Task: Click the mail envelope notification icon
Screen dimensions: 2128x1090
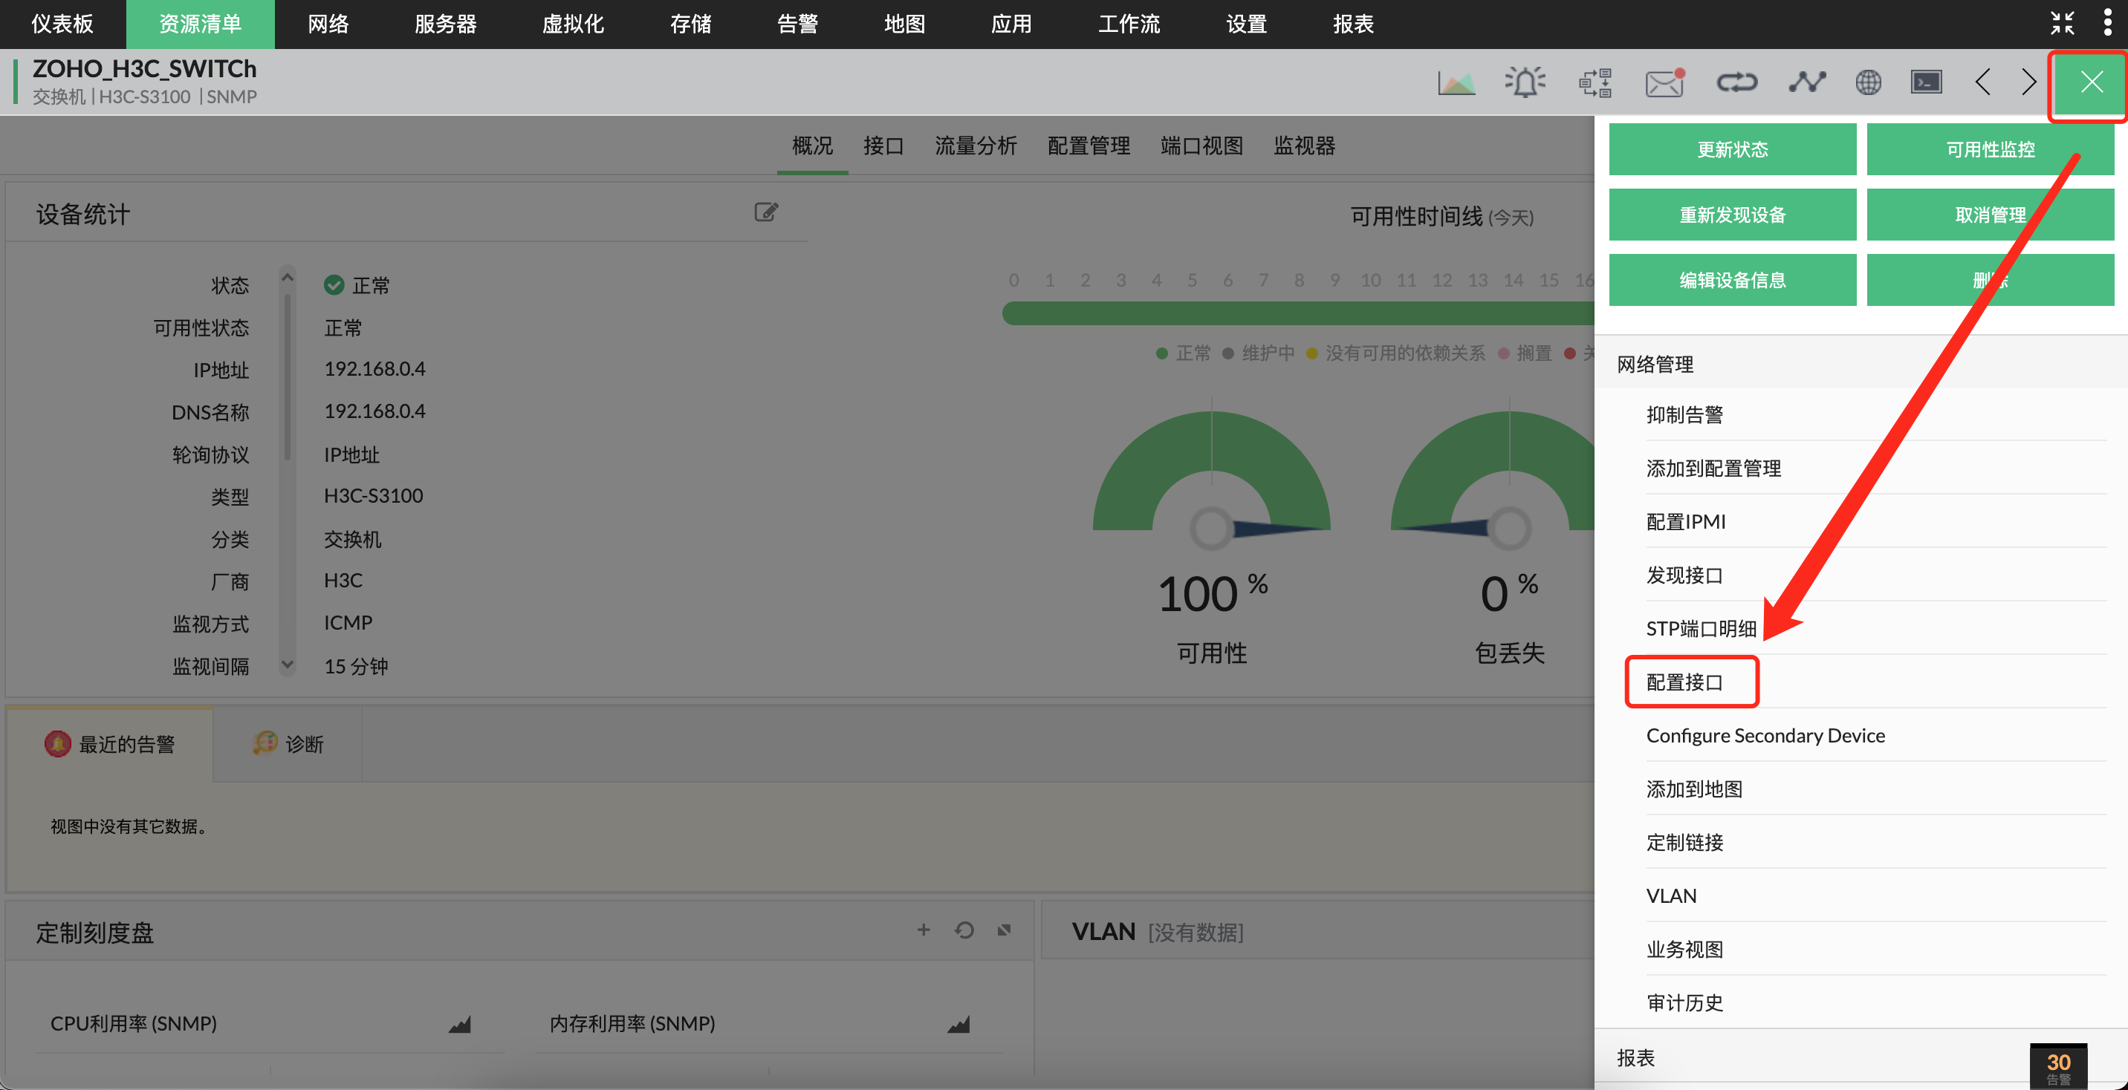Action: coord(1664,82)
